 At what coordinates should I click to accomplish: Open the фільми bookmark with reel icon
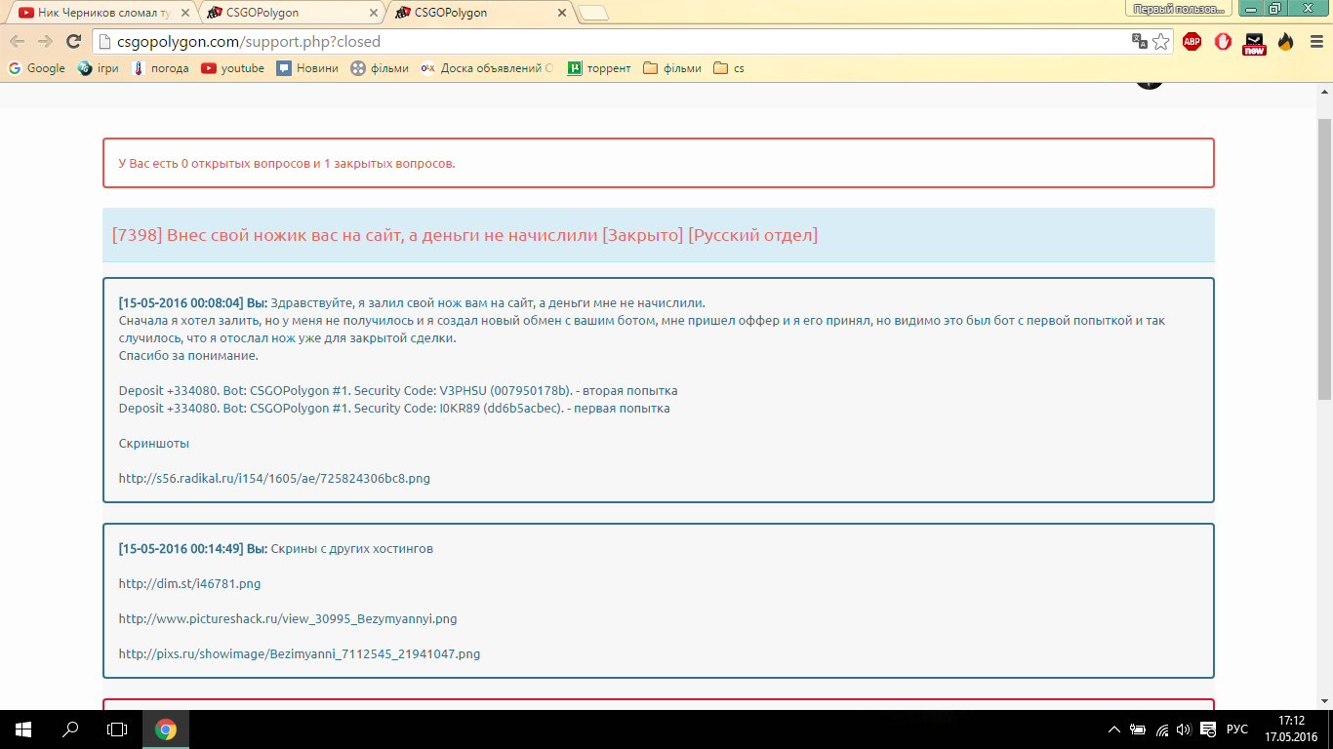coord(380,68)
